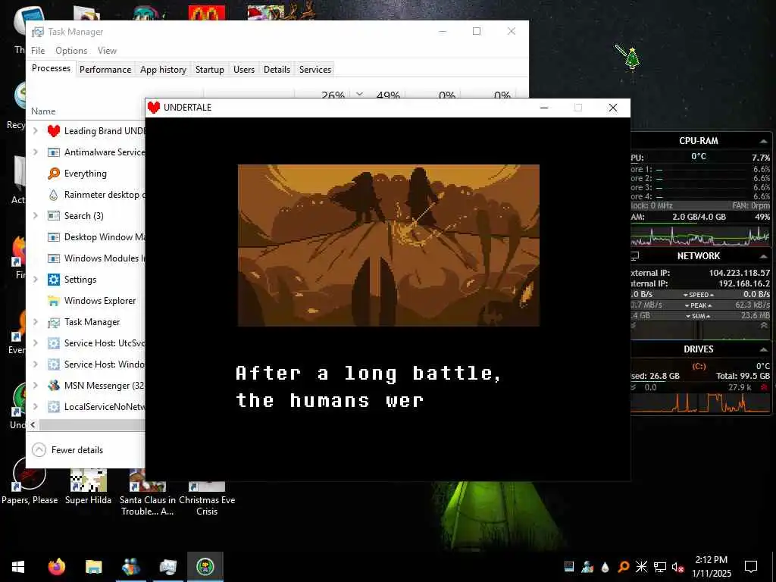
Task: Click the MSN Messenger tray icon
Action: (587, 567)
